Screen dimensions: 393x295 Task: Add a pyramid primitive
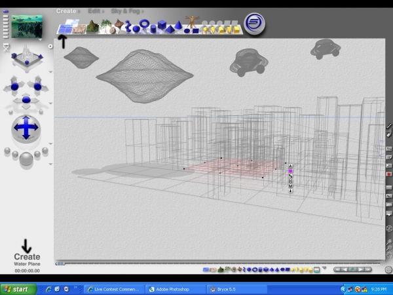pos(170,29)
